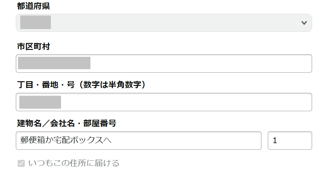Screen dimensions: 332x175
Task: Click the gray redacted text in 市区町村 field
Action: click(x=54, y=63)
